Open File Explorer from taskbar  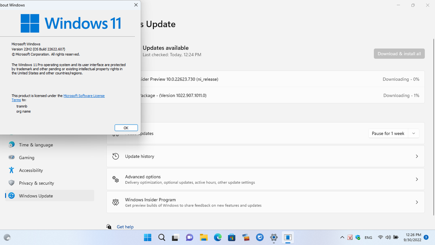204,238
